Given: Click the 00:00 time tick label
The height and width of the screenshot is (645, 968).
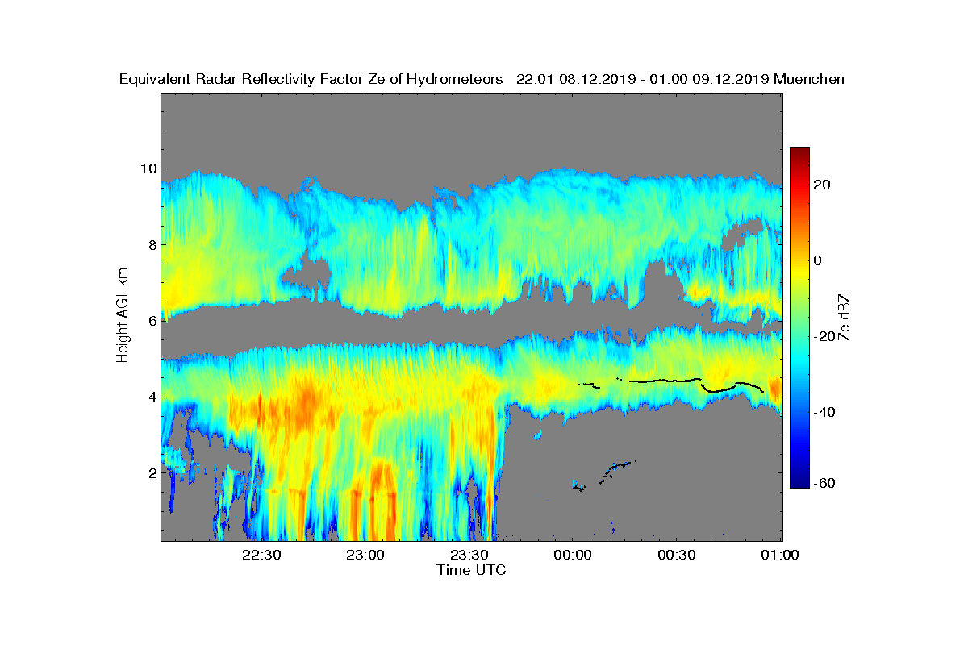Looking at the screenshot, I should (573, 555).
